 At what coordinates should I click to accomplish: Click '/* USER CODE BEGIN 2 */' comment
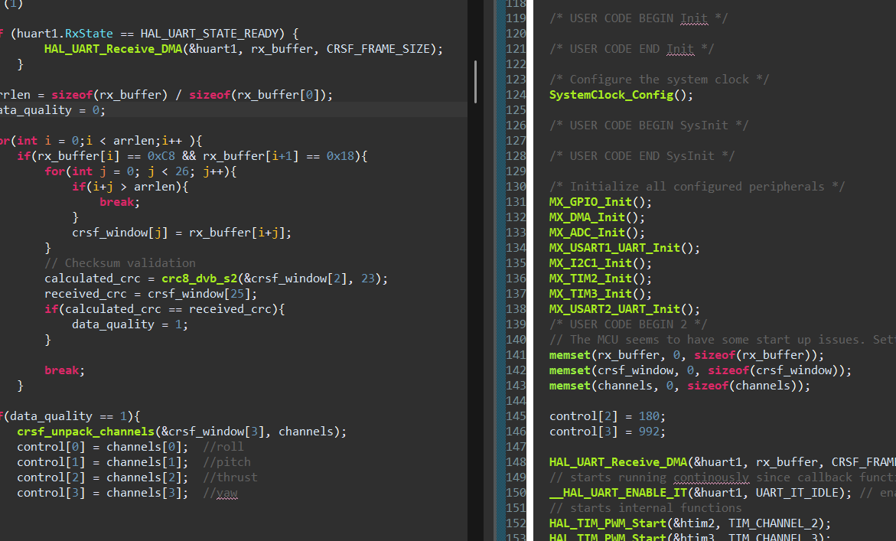click(x=628, y=324)
